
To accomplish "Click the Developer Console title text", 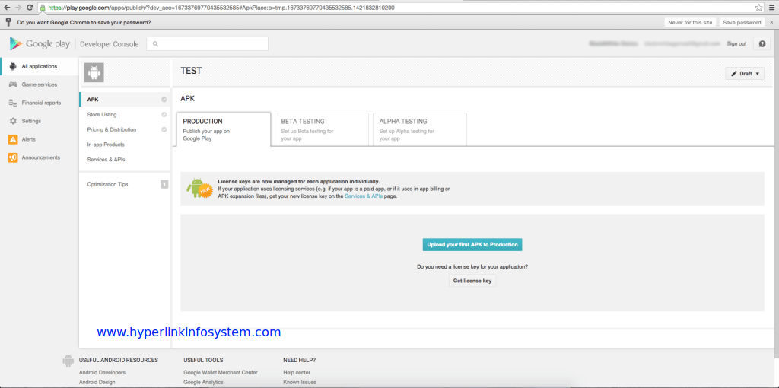I will click(110, 43).
